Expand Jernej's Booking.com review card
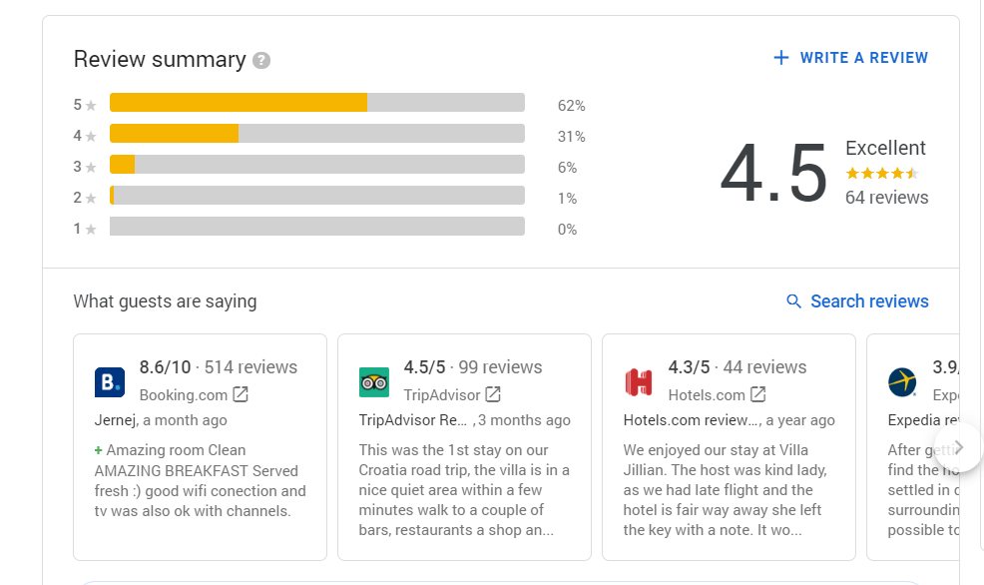 [200, 446]
